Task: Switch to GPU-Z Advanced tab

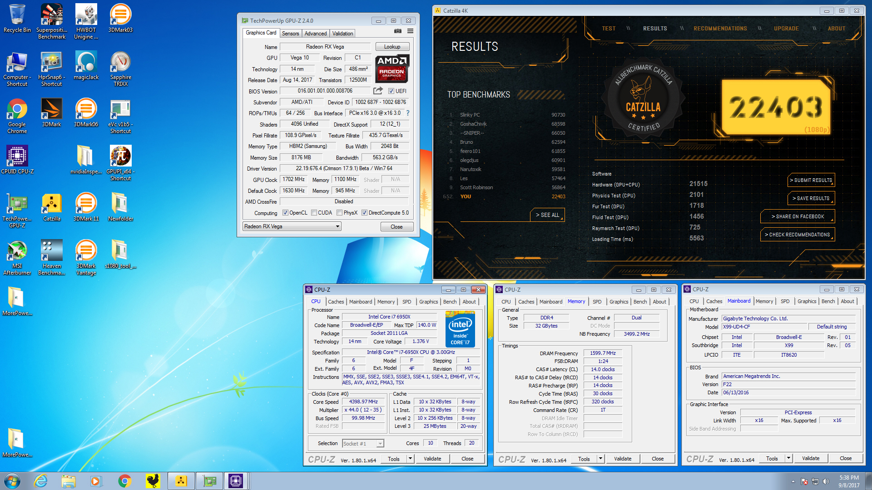Action: pos(316,34)
